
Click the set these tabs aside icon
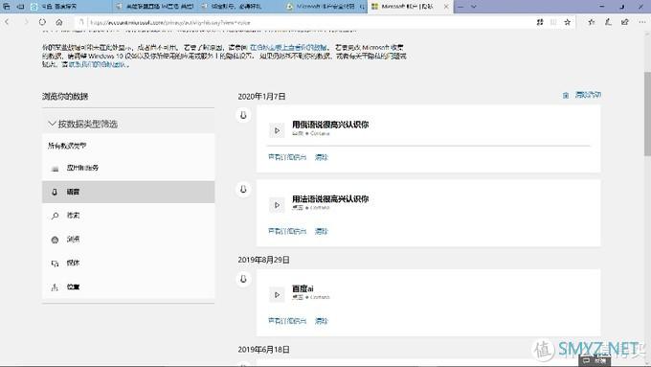20,7
